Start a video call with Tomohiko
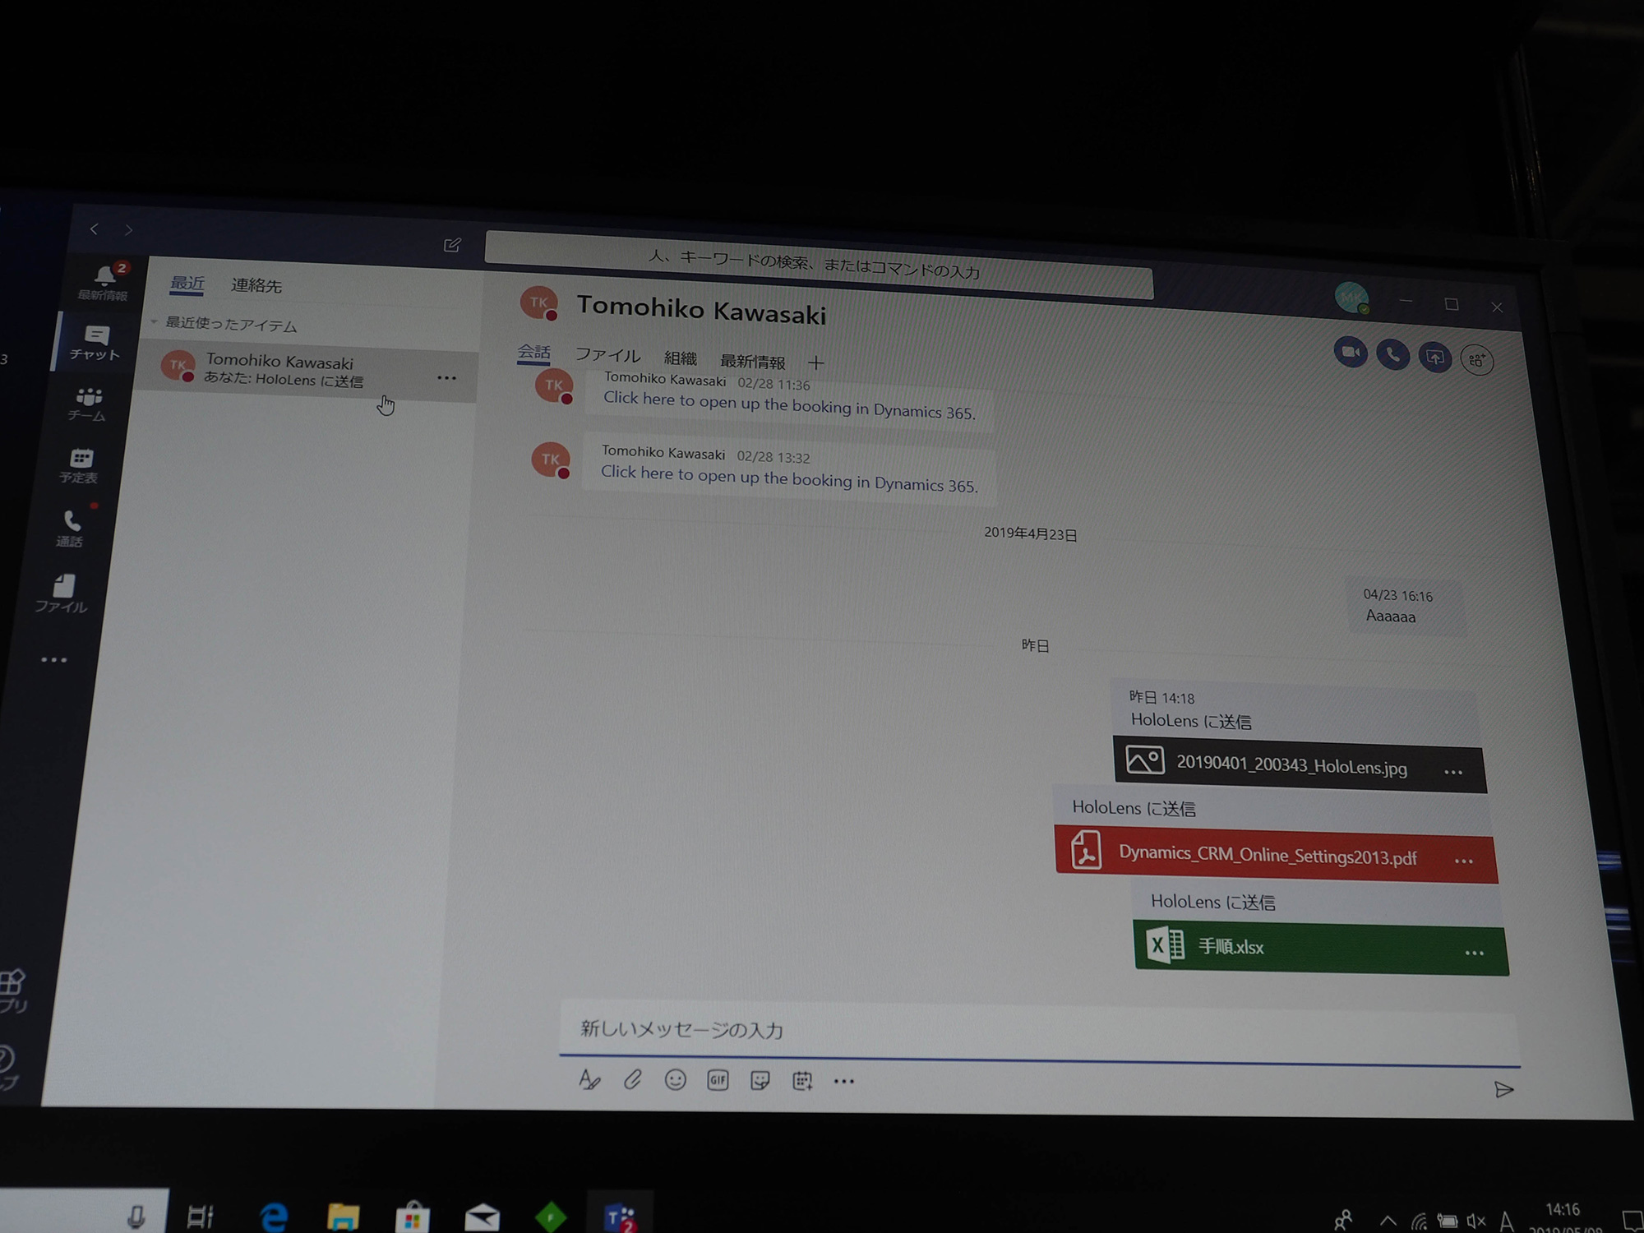The width and height of the screenshot is (1644, 1233). 1351,353
